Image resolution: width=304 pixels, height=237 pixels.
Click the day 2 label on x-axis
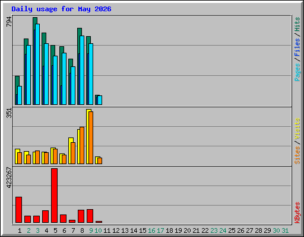28,230
